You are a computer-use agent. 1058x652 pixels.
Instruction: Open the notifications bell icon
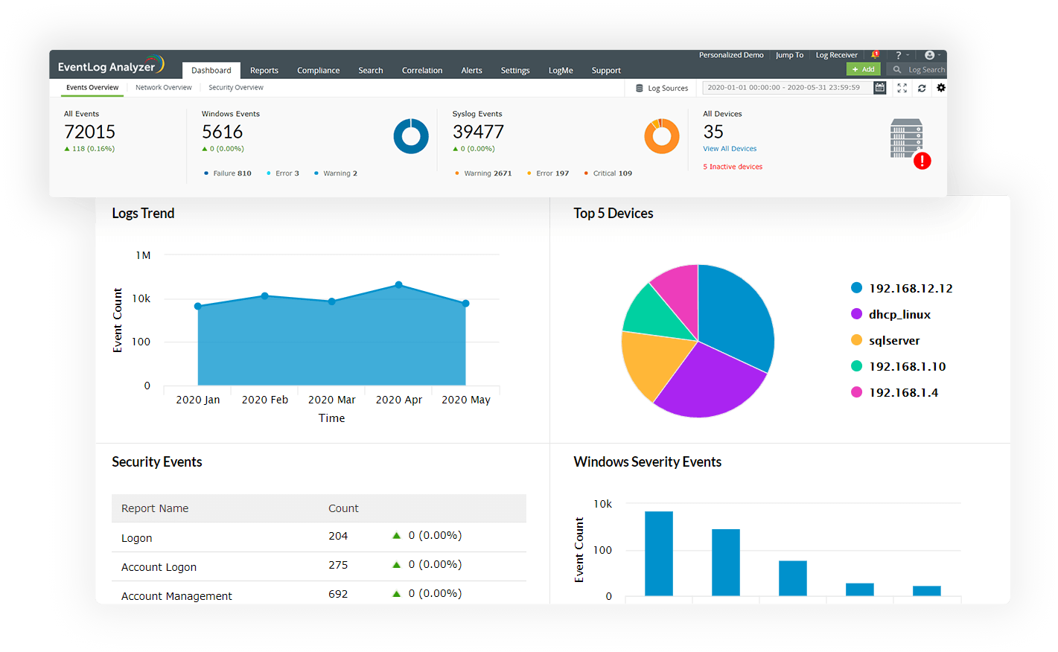coord(875,54)
